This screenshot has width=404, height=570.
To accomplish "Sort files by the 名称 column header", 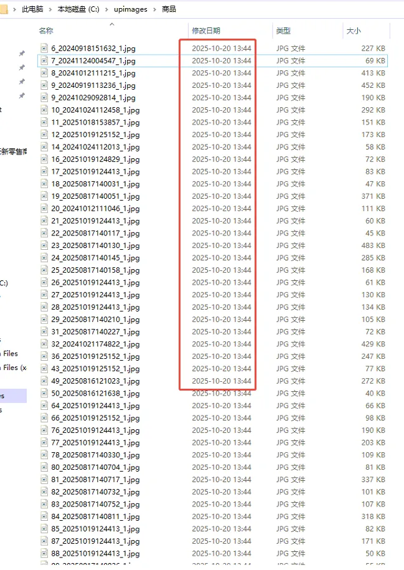I will [x=46, y=31].
